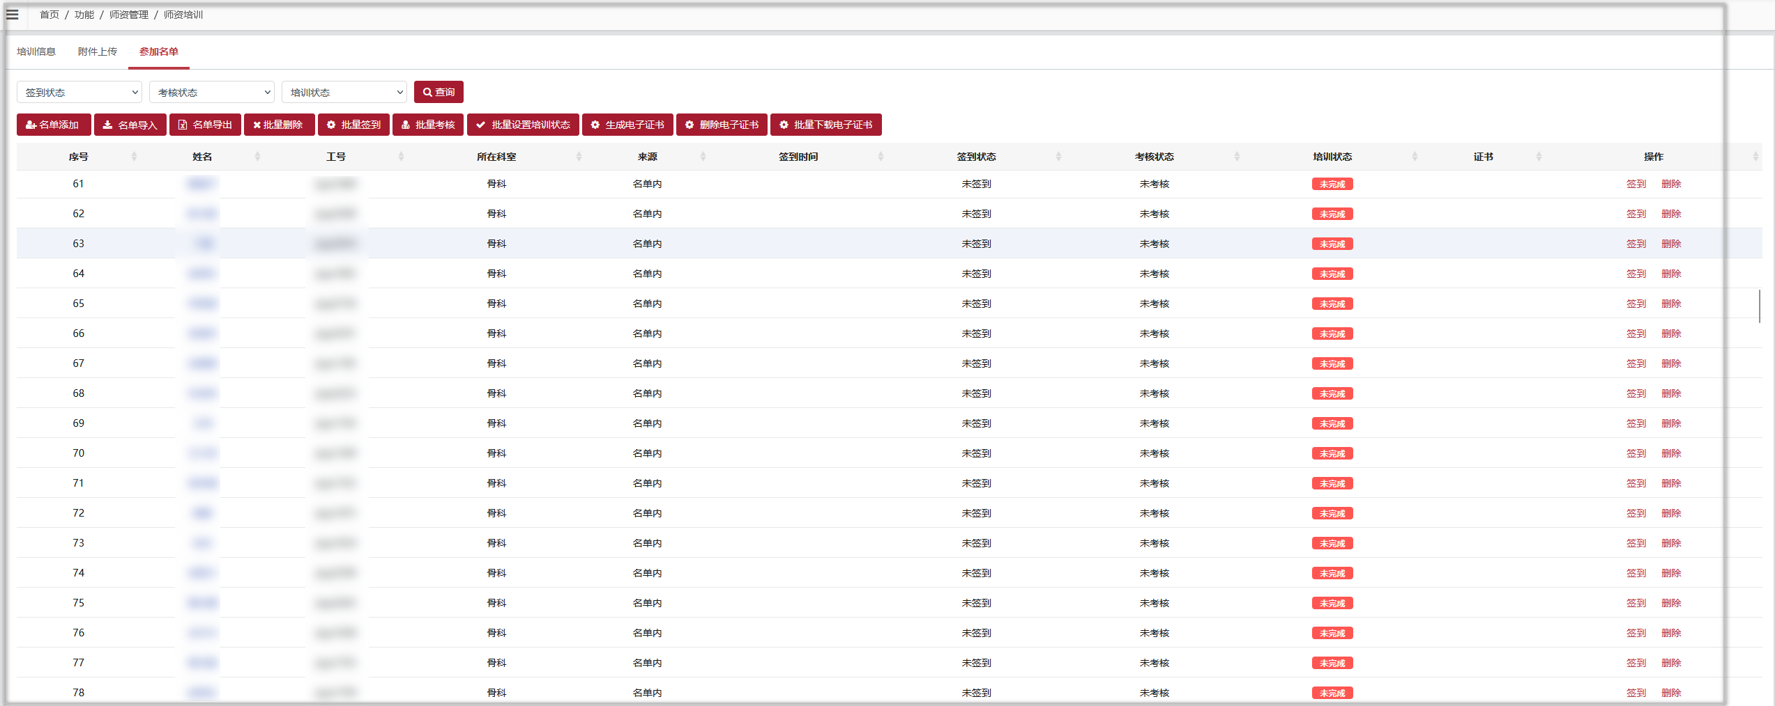Click the 生成电子证书 button
The height and width of the screenshot is (706, 1775).
[x=627, y=125]
